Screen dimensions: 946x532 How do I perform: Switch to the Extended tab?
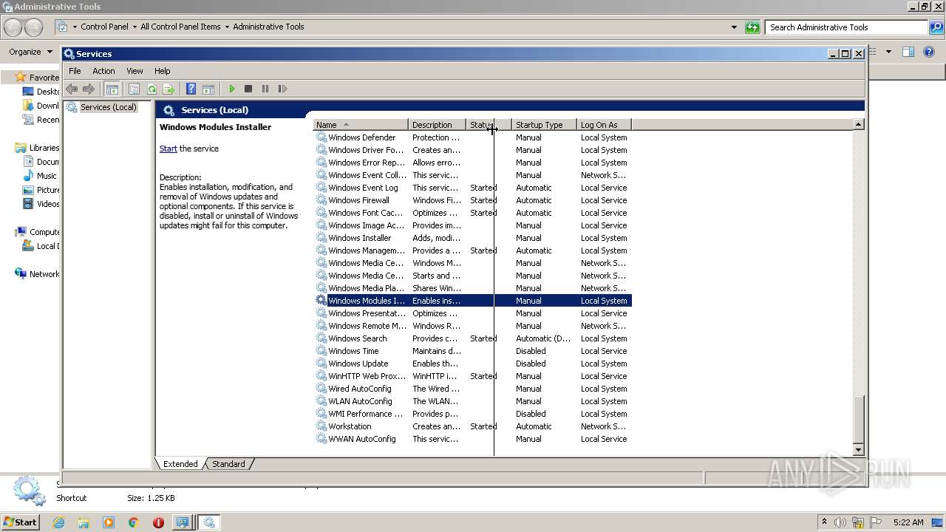tap(180, 464)
